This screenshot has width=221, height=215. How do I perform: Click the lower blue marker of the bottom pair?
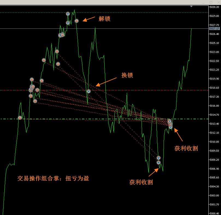pyautogui.click(x=158, y=162)
